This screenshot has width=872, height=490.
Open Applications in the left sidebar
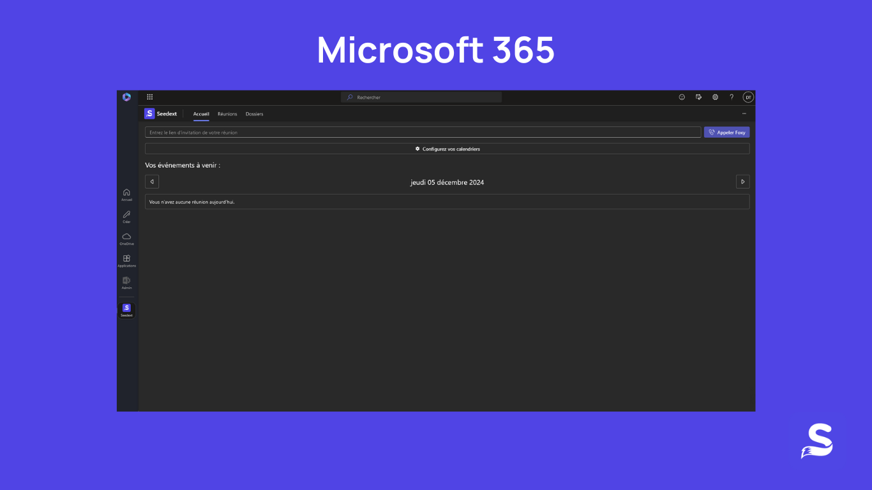126,261
